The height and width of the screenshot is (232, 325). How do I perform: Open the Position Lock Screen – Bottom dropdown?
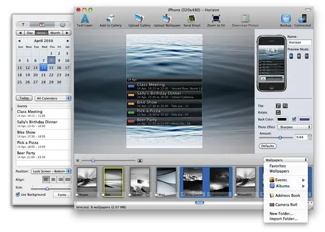tap(51, 172)
